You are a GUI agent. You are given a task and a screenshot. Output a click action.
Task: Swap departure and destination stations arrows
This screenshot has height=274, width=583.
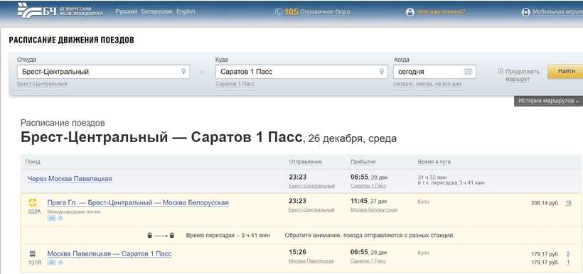(202, 72)
